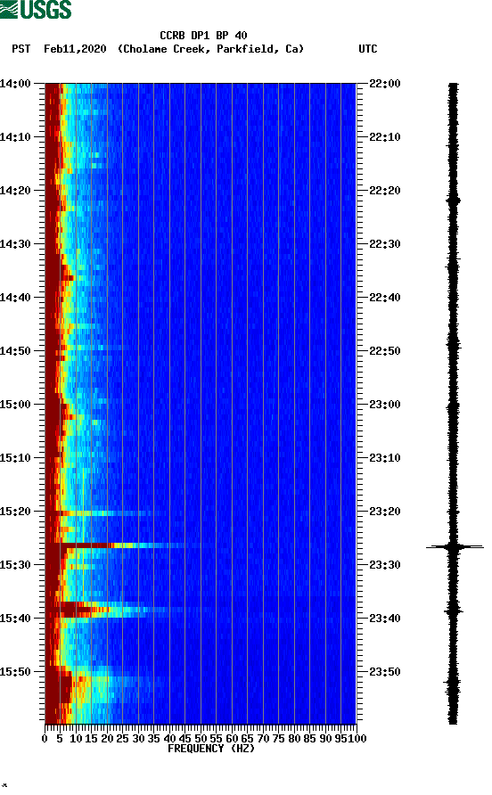Click the 23:30 UTC time label
The image size is (492, 795).
384,565
